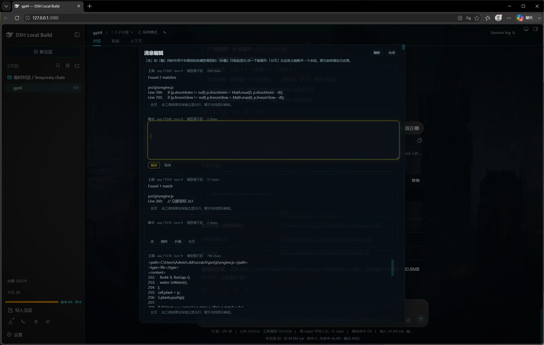Image resolution: width=544 pixels, height=345 pixels.
Task: Toggle the bottom panel layout icon
Action: click(x=526, y=29)
